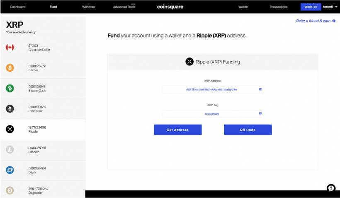Click the coinsquare logo
340x198 pixels.
(170, 7)
